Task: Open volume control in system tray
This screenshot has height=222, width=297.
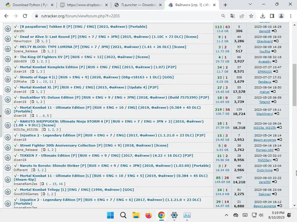Action: (261, 215)
